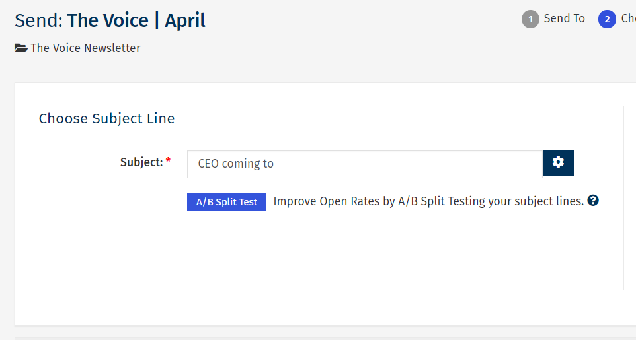
Task: Focus the Subject input field
Action: pyautogui.click(x=364, y=164)
